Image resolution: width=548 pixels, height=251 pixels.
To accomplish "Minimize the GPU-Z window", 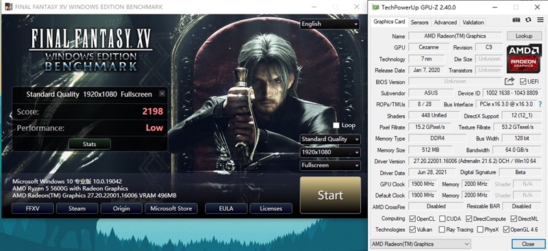I will pos(495,7).
